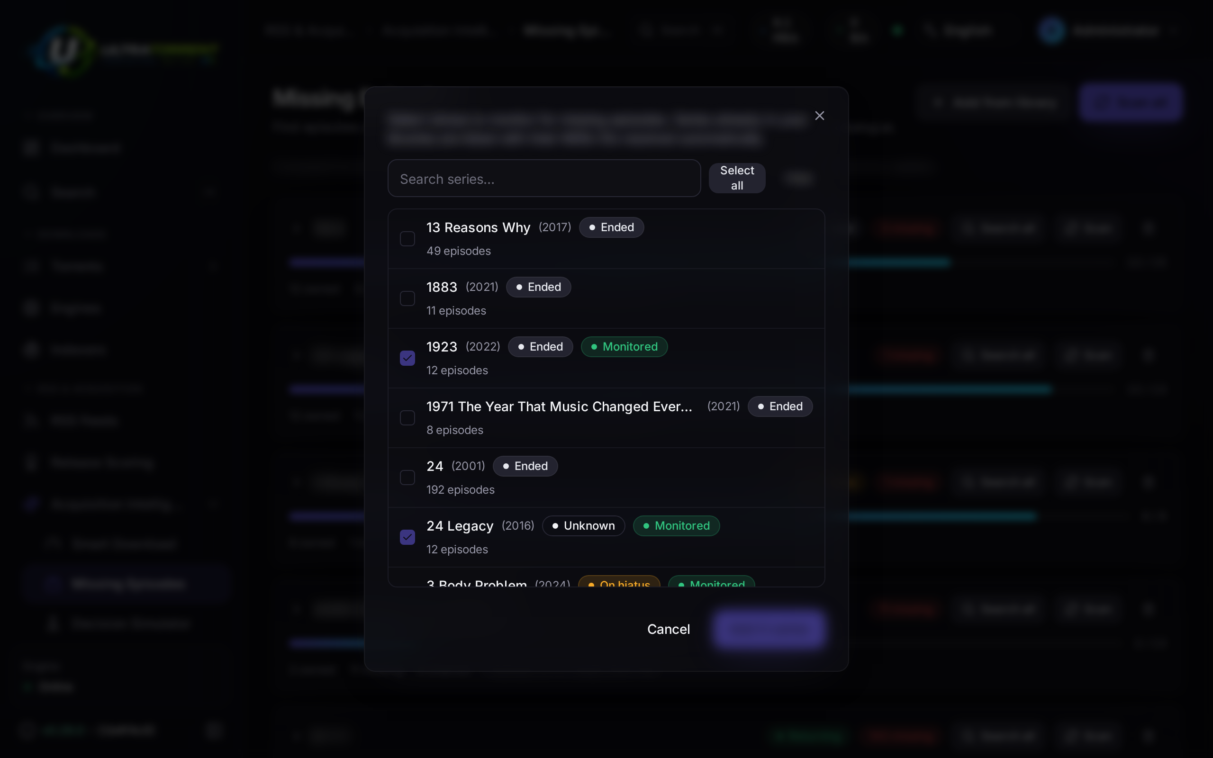1213x758 pixels.
Task: Click the 12 episodes count under 1923
Action: 457,370
